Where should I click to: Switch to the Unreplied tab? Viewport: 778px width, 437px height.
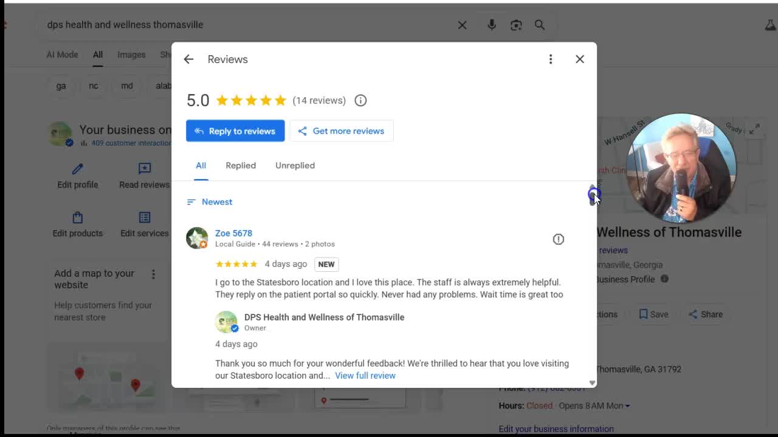pos(295,166)
